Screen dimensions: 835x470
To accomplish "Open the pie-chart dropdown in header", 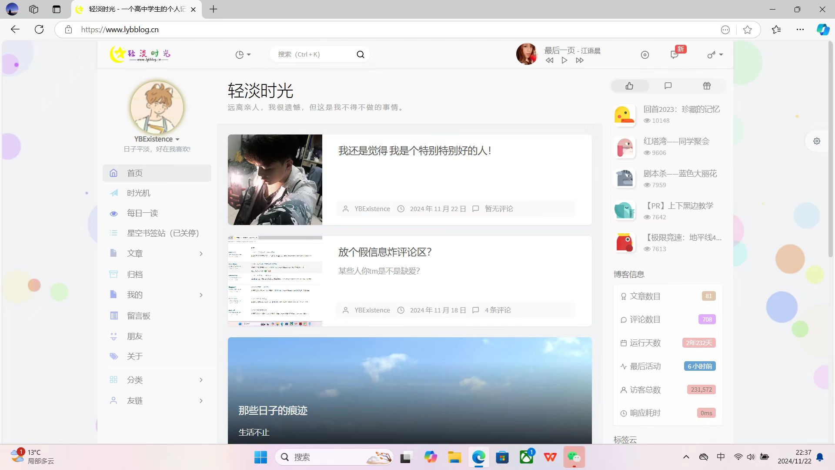I will pos(243,54).
